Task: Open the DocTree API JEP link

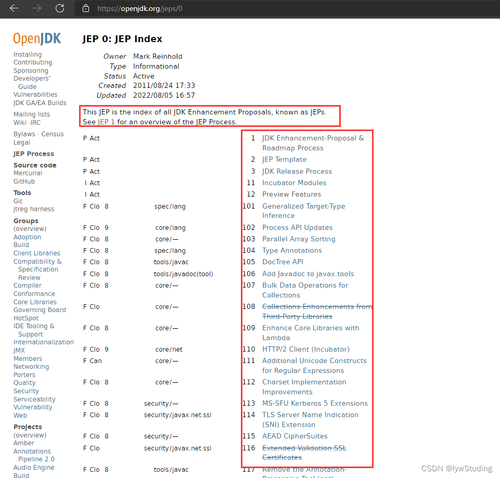Action: click(283, 262)
